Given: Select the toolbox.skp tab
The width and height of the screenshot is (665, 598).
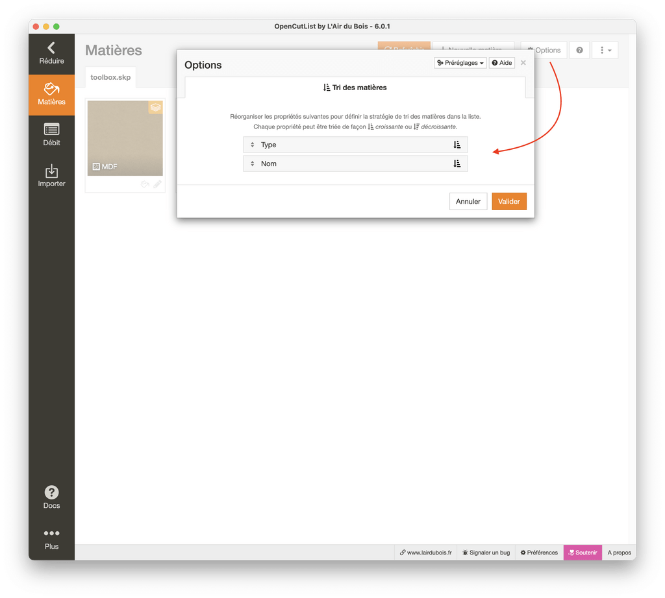Looking at the screenshot, I should tap(110, 77).
